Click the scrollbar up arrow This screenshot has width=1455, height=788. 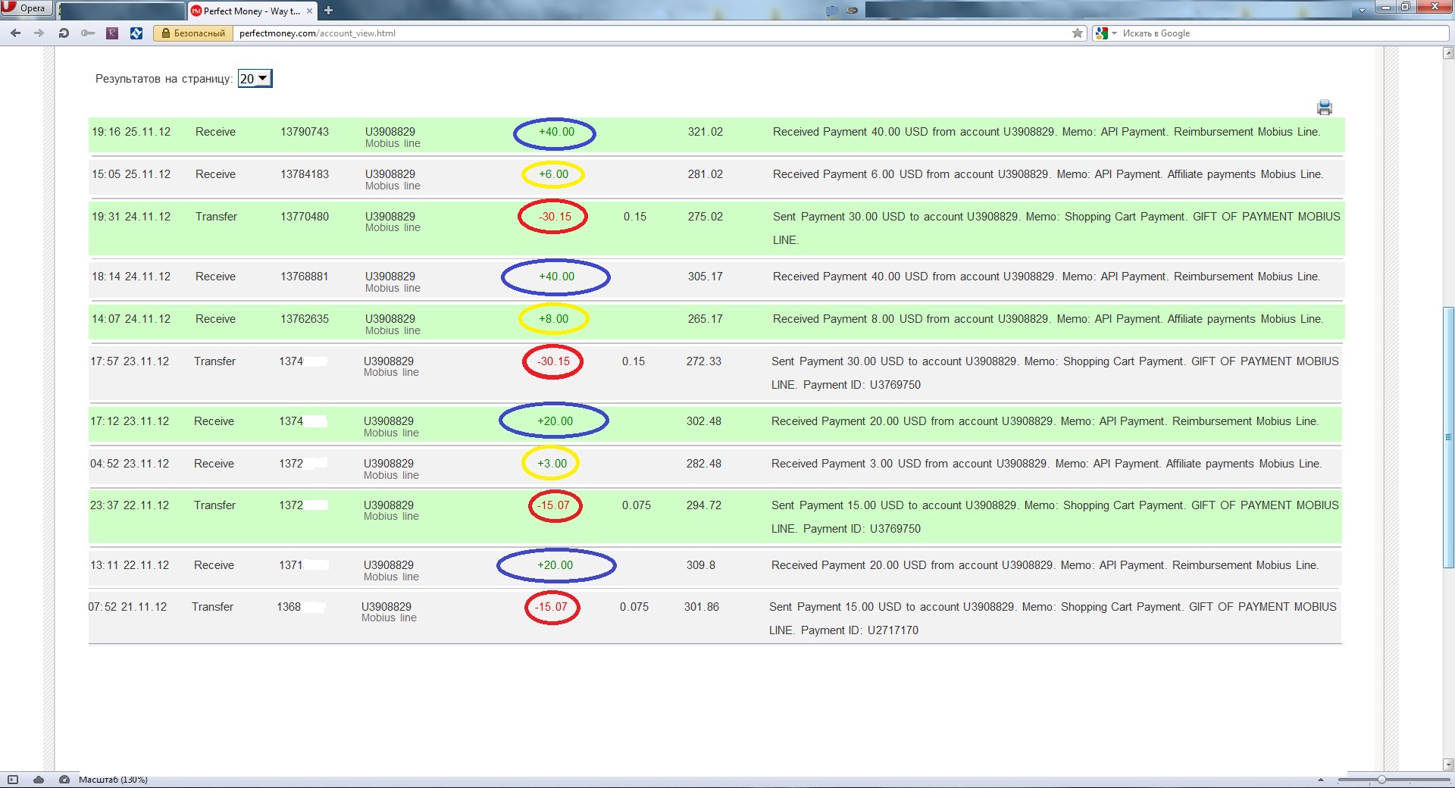tap(1448, 53)
